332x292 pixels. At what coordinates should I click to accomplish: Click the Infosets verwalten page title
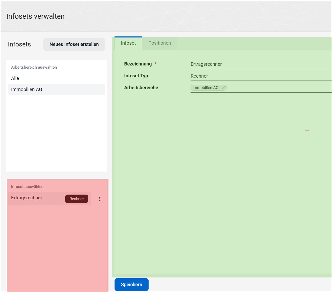tap(35, 16)
